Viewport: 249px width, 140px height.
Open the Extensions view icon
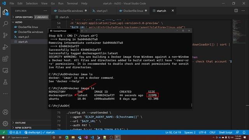(x=5, y=59)
